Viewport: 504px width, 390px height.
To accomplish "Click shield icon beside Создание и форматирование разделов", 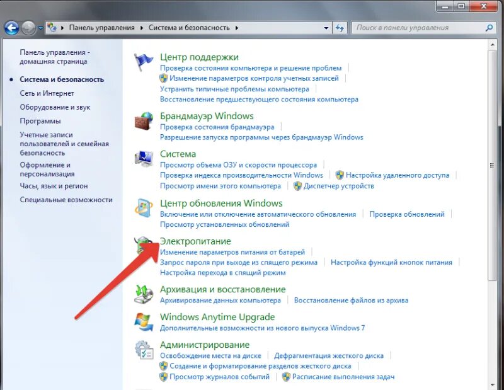I will pos(164,366).
